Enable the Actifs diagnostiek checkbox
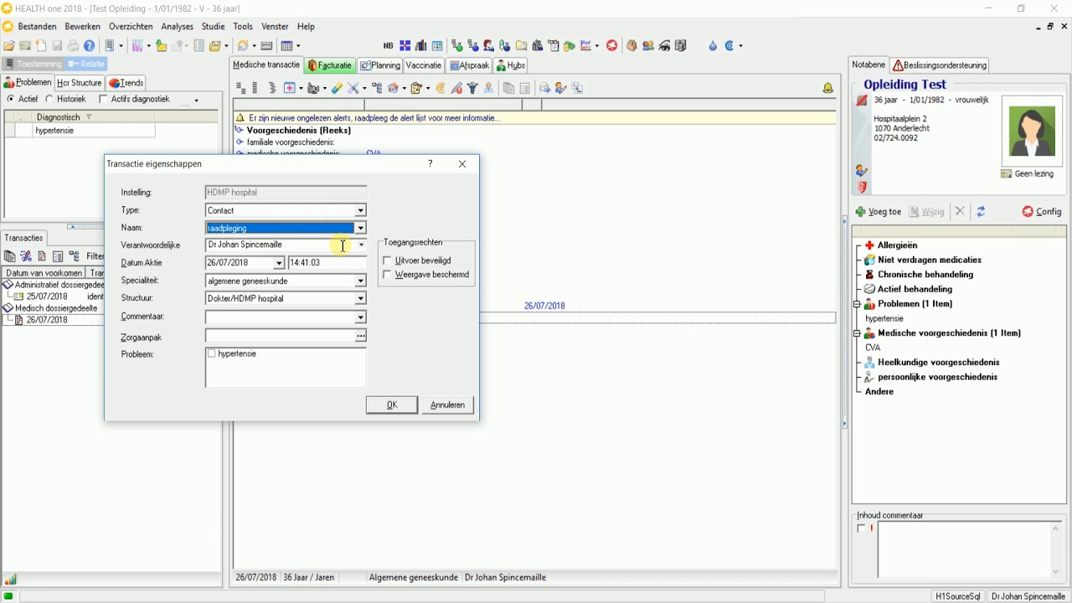This screenshot has width=1072, height=603. (x=103, y=100)
